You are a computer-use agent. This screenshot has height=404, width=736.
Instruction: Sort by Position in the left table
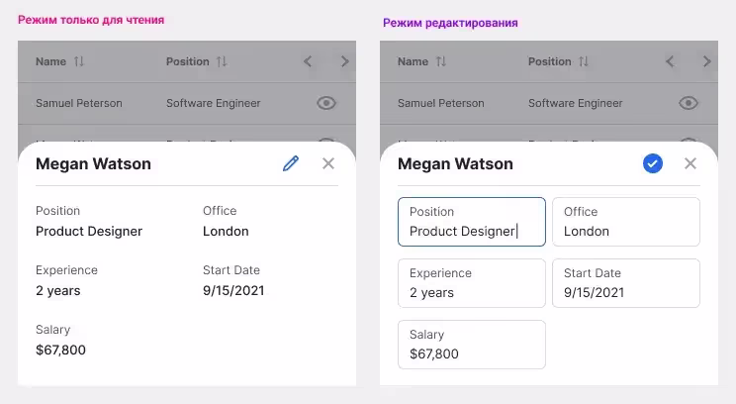pyautogui.click(x=222, y=61)
